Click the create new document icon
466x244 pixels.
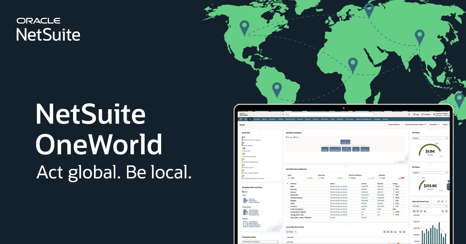[409, 114]
